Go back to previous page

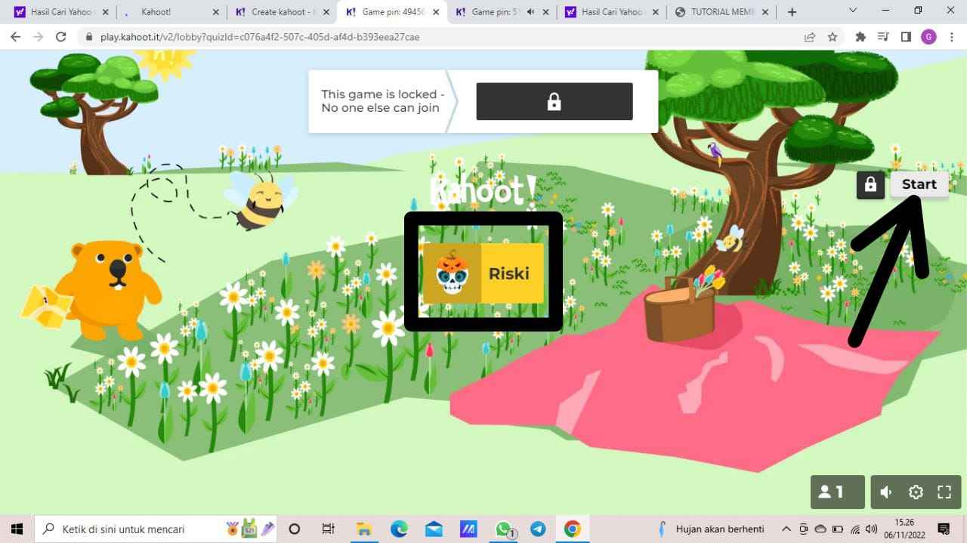click(16, 37)
